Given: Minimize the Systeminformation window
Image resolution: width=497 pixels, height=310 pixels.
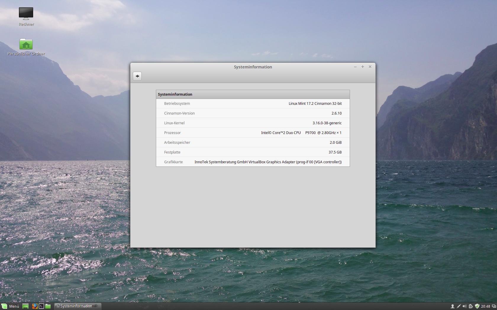Looking at the screenshot, I should [355, 67].
